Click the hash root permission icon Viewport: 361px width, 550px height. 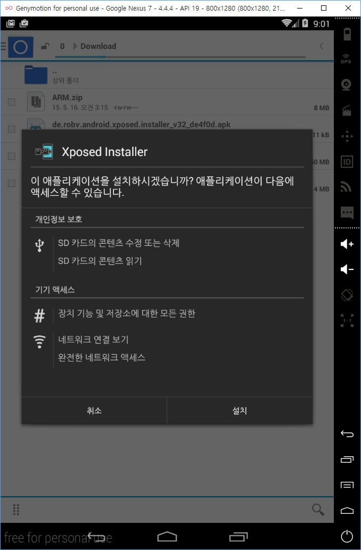(39, 316)
